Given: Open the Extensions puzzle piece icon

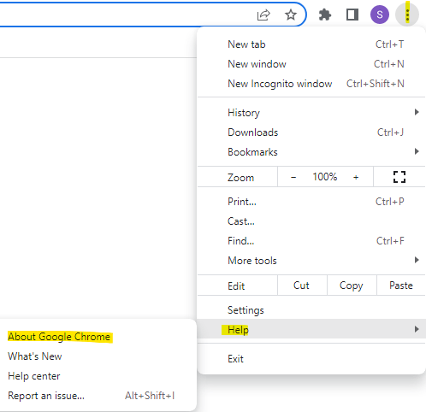Looking at the screenshot, I should [x=325, y=15].
